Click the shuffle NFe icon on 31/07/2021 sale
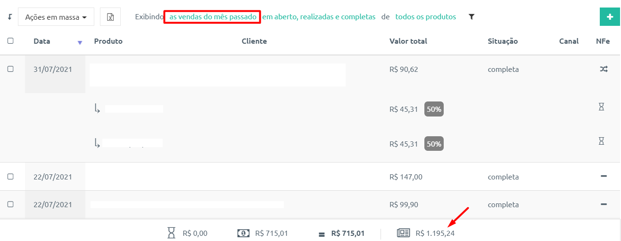This screenshot has width=621, height=241. click(604, 69)
